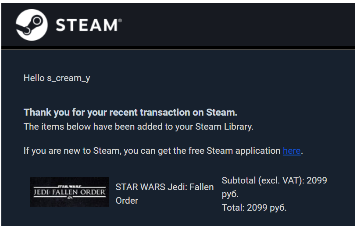357x226 pixels.
Task: Click the Steam logo icon
Action: 31,25
